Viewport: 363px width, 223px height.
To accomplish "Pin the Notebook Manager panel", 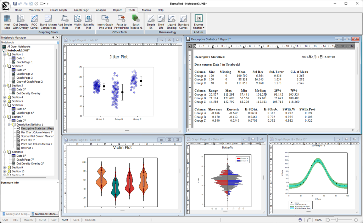I will click(53, 37).
